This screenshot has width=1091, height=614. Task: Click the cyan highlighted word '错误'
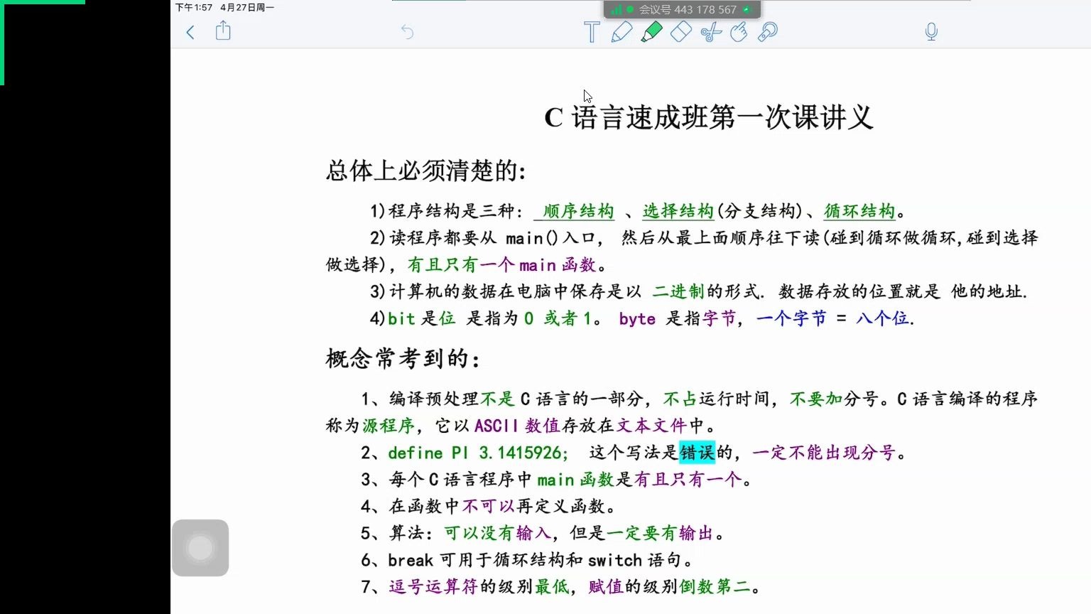[697, 453]
